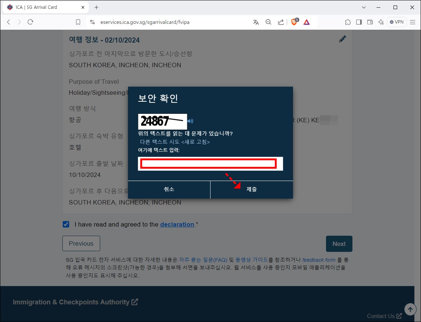Open Brave Shields from the address bar

[x=294, y=22]
